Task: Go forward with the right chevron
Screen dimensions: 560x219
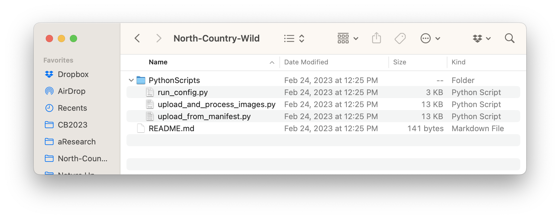Action: 159,38
